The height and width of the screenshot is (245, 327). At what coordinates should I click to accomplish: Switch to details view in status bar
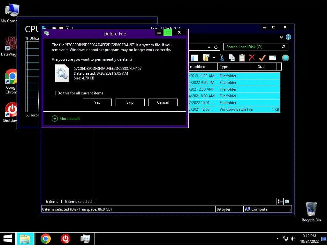(280, 202)
